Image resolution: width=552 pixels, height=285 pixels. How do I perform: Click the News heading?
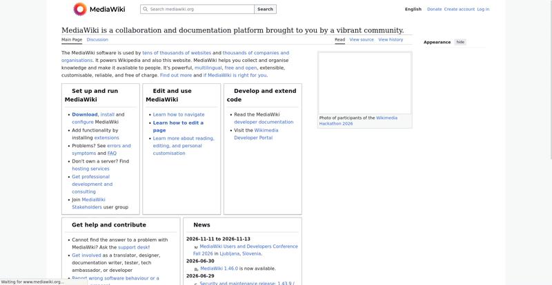coord(201,225)
